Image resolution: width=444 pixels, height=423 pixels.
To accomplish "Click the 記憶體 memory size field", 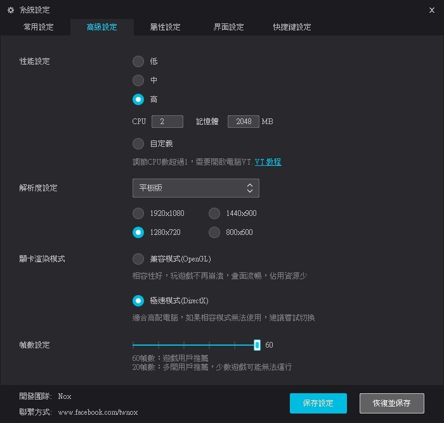I will point(243,122).
